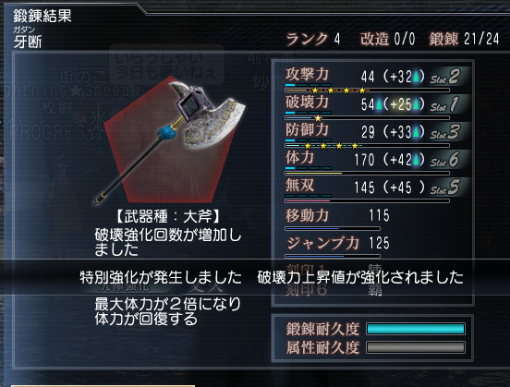Screen dimensions: 510x387
Task: Click the green up-arrow next to 54
Action: click(x=379, y=104)
